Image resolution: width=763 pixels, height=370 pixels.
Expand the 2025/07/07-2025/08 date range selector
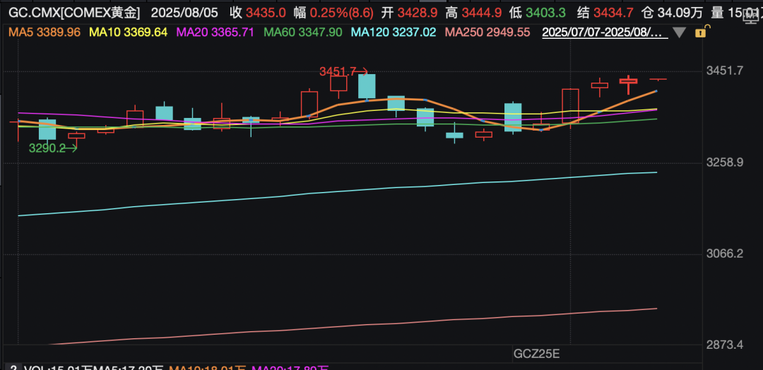pos(603,32)
